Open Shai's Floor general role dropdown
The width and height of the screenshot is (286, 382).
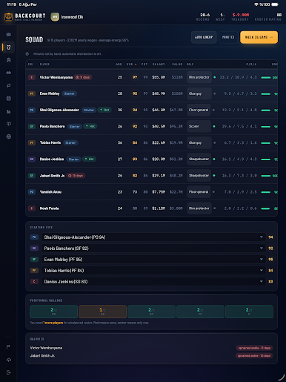199,110
